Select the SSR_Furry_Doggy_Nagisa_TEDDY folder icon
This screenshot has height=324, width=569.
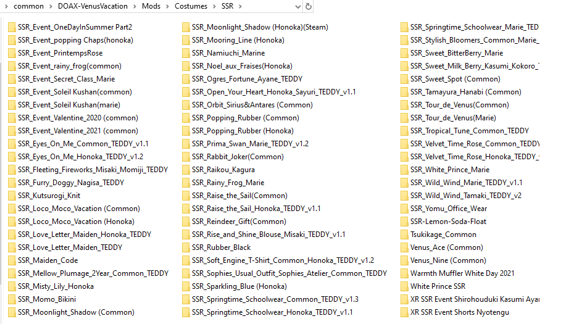point(12,183)
